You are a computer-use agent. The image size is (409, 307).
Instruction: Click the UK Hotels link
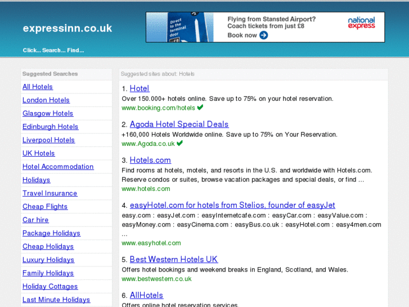pyautogui.click(x=39, y=153)
